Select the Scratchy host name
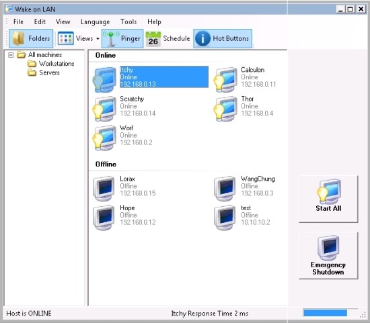Viewport: 370px width, 323px height. pyautogui.click(x=132, y=99)
